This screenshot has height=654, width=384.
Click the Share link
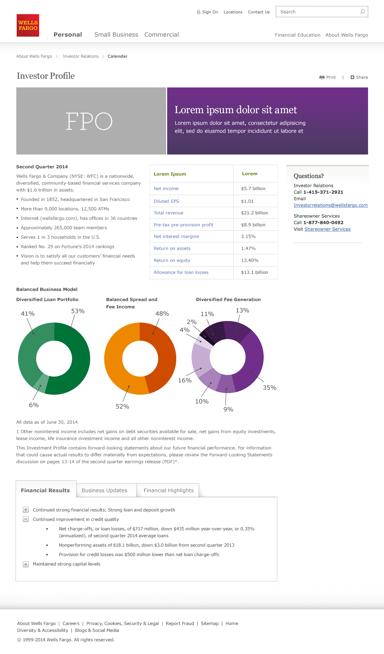click(362, 77)
